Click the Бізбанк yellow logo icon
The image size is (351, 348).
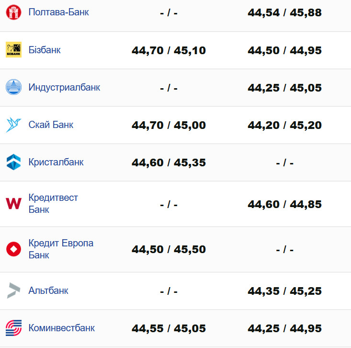(13, 50)
